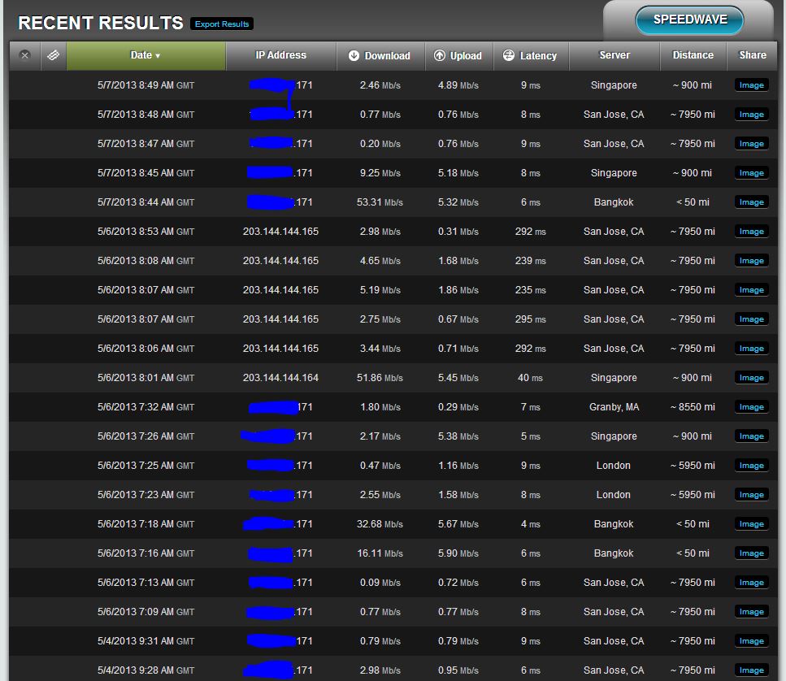This screenshot has height=681, width=786.
Task: Open Image for 5/6/2013 7:13 AM result
Action: click(751, 583)
